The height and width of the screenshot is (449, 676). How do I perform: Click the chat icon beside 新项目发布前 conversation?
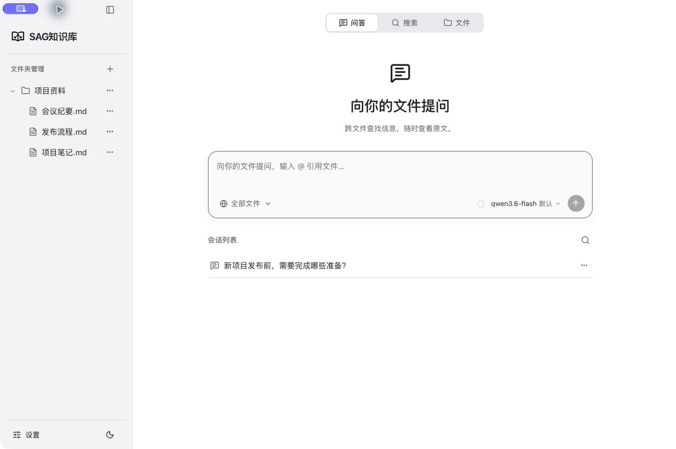click(214, 265)
